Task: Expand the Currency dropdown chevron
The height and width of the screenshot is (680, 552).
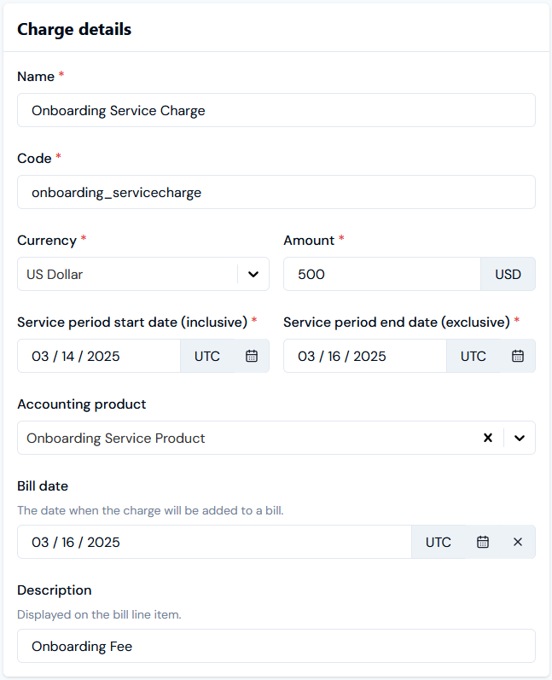Action: 253,274
